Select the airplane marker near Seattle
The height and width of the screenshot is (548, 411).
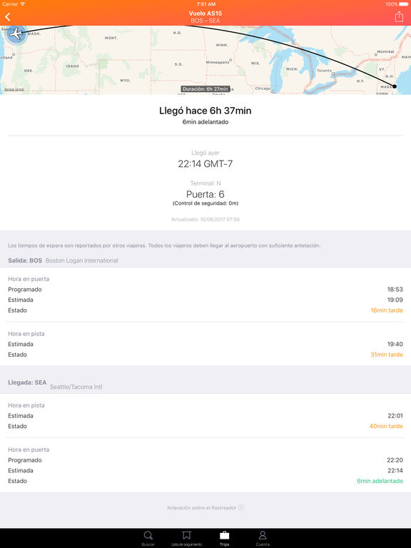(16, 34)
